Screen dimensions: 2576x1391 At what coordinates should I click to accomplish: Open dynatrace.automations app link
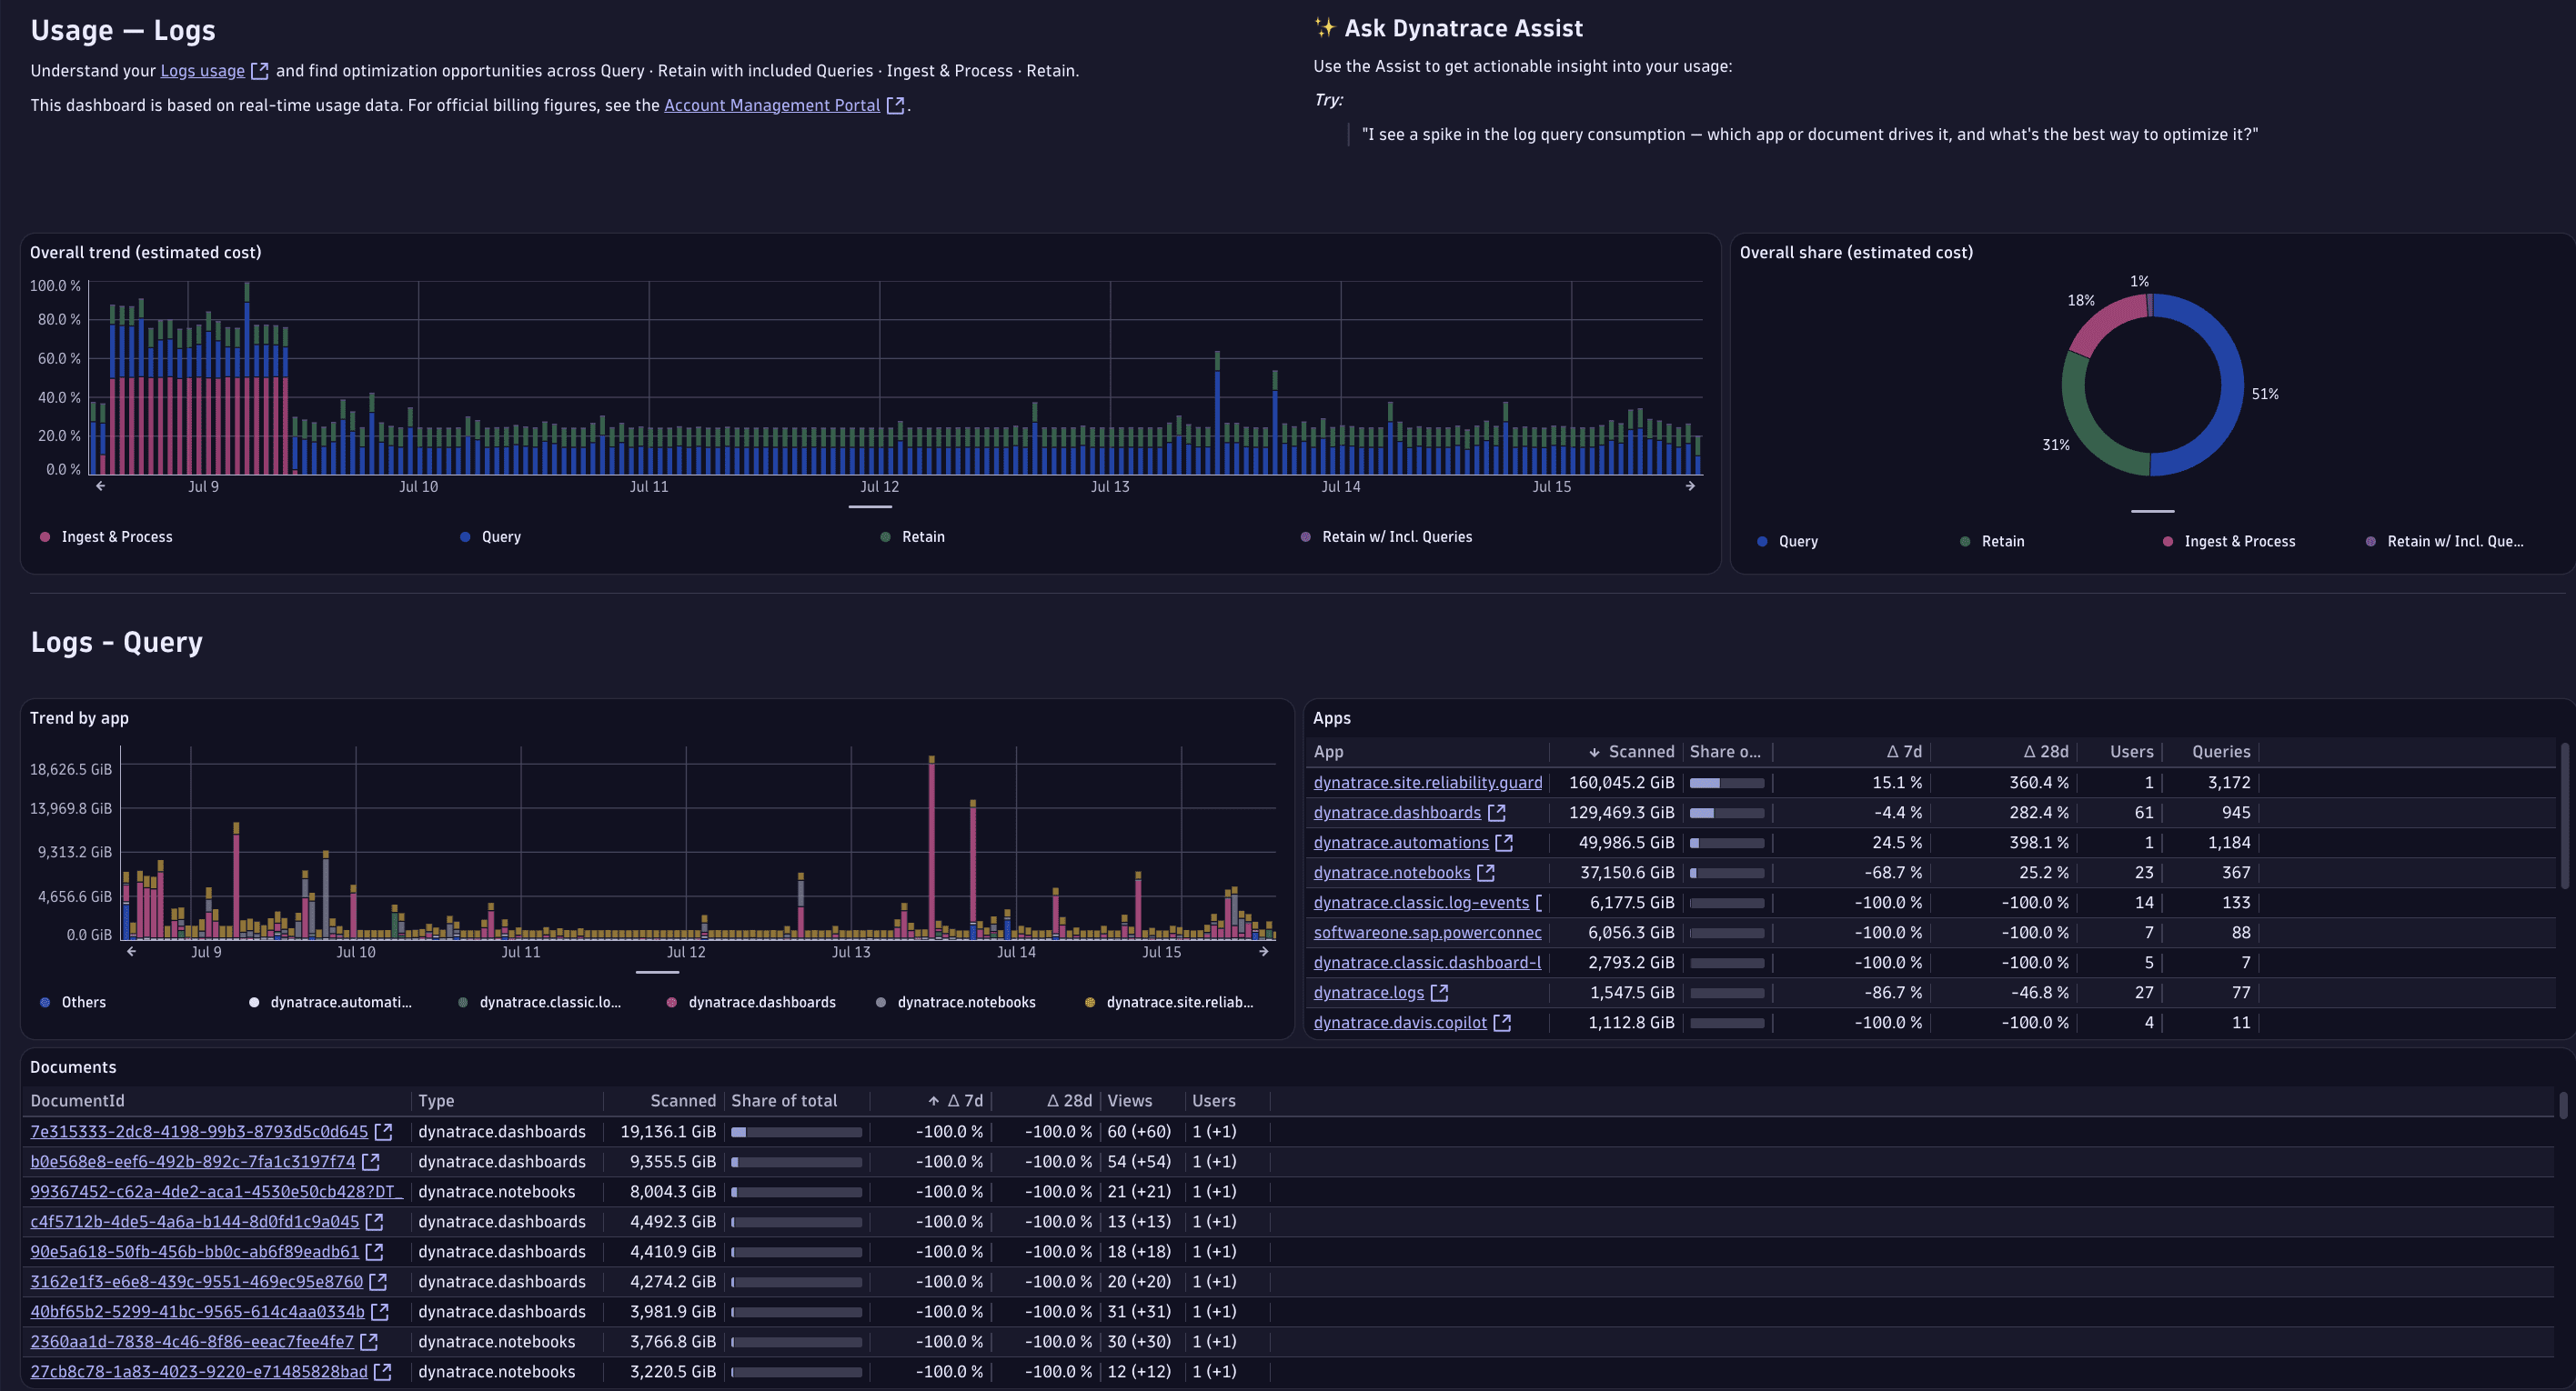point(1400,843)
